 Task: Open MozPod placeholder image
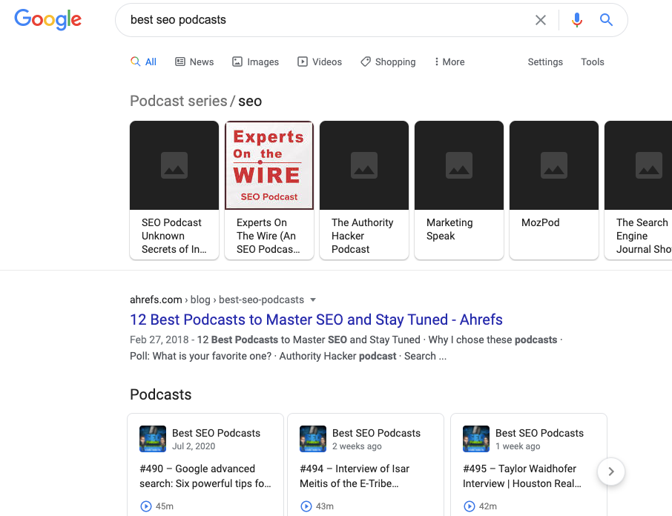554,165
